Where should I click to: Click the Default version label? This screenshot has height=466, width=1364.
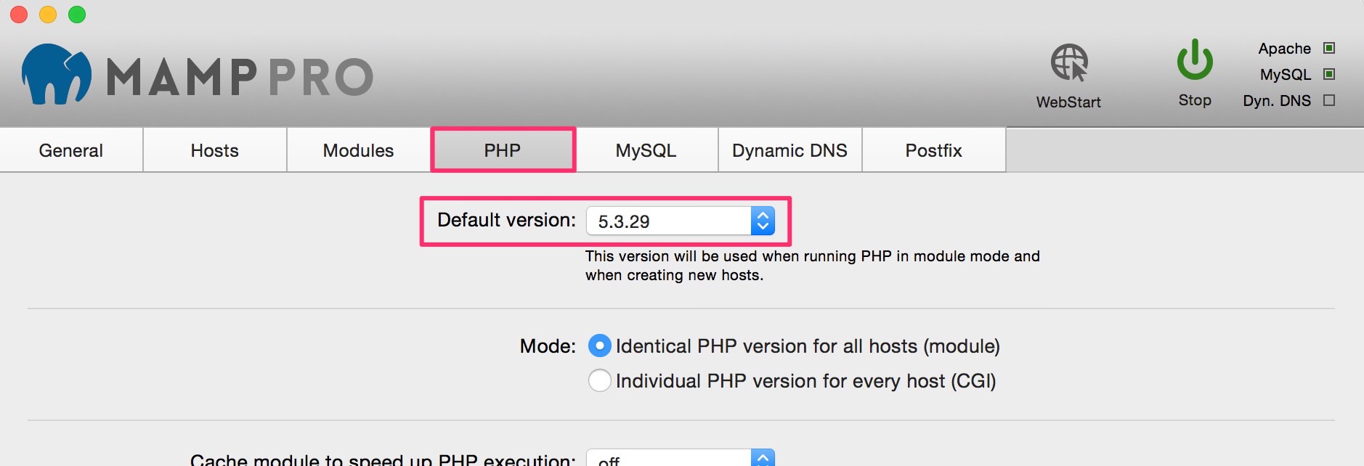pos(506,220)
